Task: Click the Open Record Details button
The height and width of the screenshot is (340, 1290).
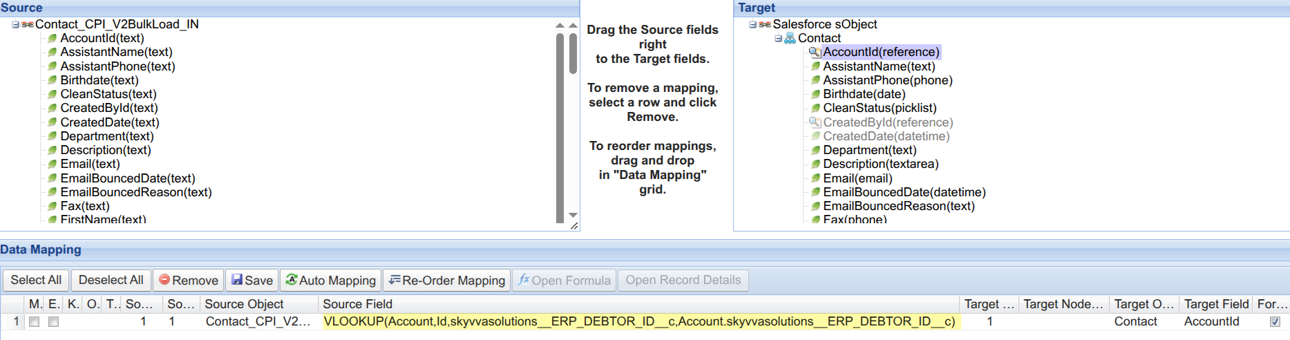Action: tap(683, 280)
